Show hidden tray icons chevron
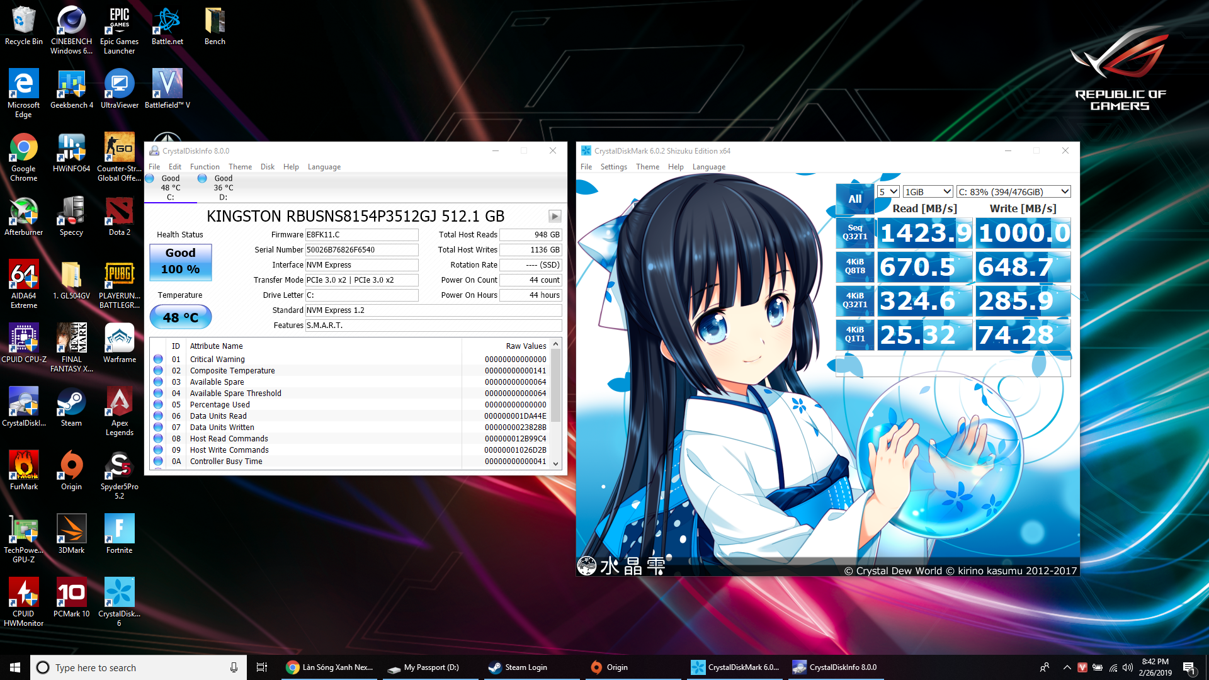Screen dimensions: 1209x680 1067,667
